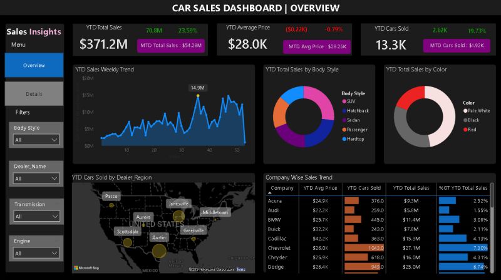Select the 14.9M peak point marker
The width and height of the screenshot is (501, 280).
point(198,96)
